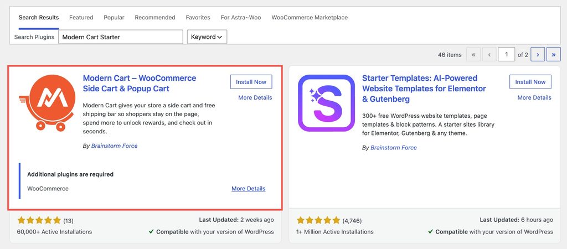This screenshot has height=249, width=567.
Task: Go to the next results page arrow
Action: (538, 55)
